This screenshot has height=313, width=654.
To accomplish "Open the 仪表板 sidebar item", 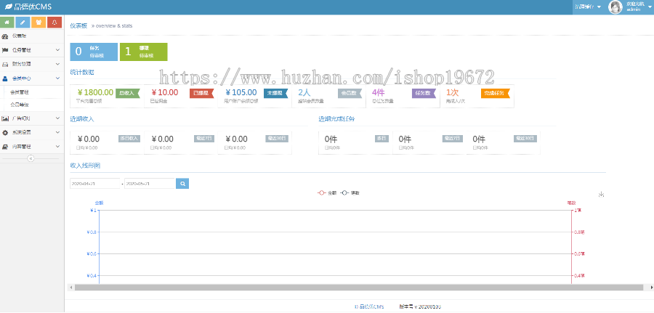I will pyautogui.click(x=32, y=36).
